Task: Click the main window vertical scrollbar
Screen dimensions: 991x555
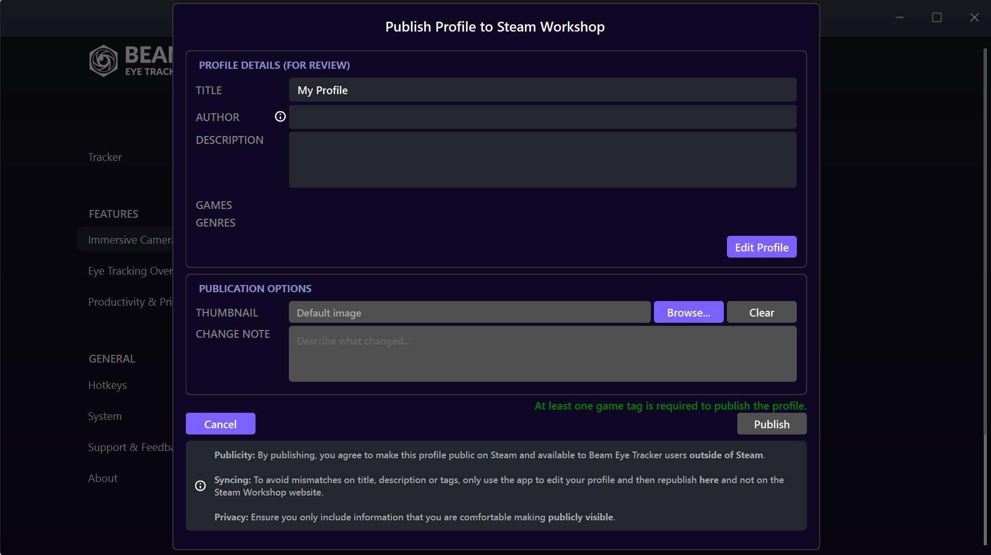Action: pos(985,296)
